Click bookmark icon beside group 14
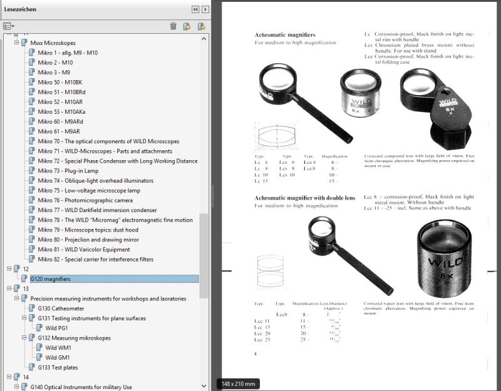This screenshot has width=501, height=391. (17, 377)
